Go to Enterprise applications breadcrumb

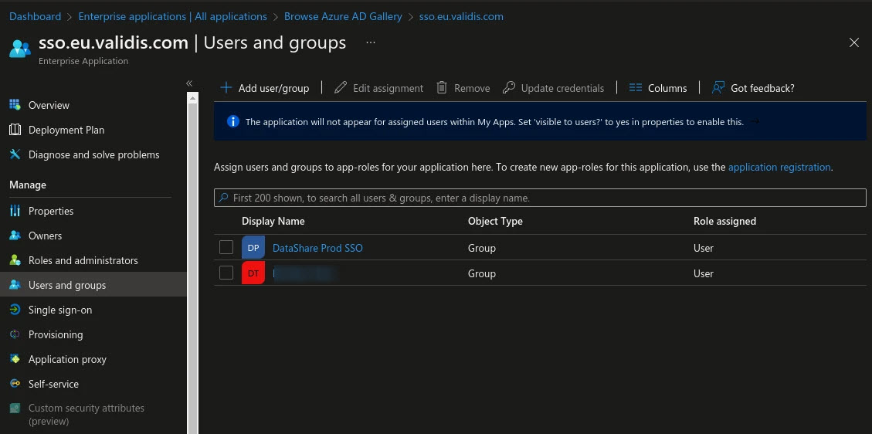click(x=172, y=17)
